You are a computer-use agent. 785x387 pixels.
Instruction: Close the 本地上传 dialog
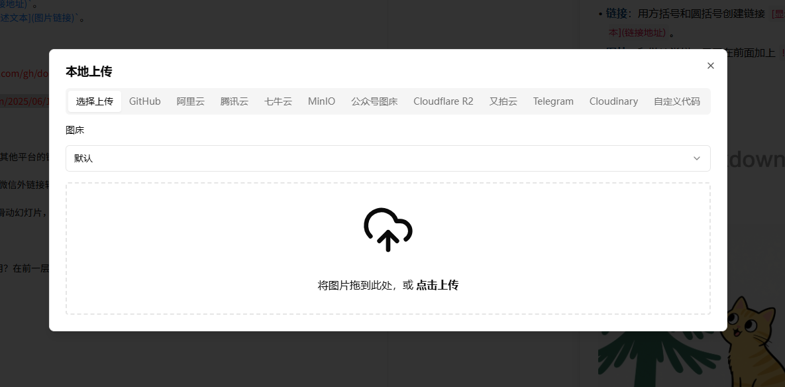pyautogui.click(x=710, y=66)
